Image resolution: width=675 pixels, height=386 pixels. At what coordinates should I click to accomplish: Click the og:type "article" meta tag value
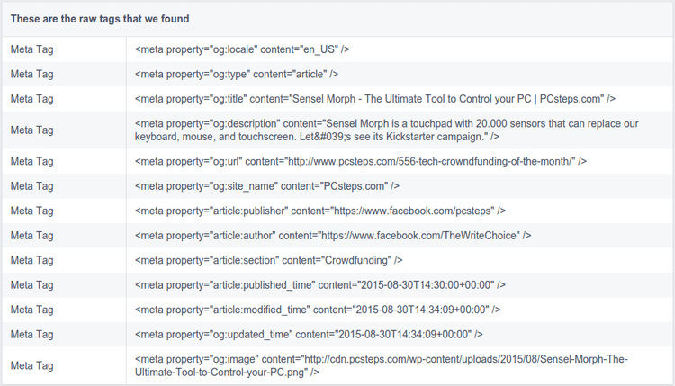pyautogui.click(x=237, y=74)
